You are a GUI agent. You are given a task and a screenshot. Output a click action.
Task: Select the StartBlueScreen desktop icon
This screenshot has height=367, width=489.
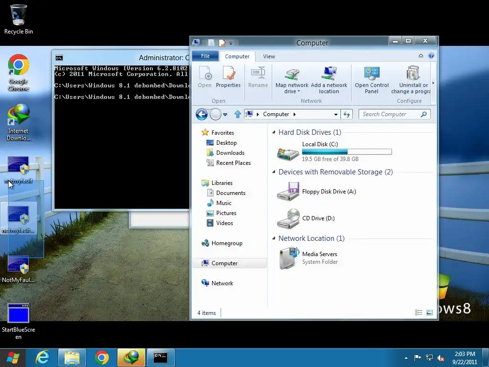pyautogui.click(x=19, y=322)
